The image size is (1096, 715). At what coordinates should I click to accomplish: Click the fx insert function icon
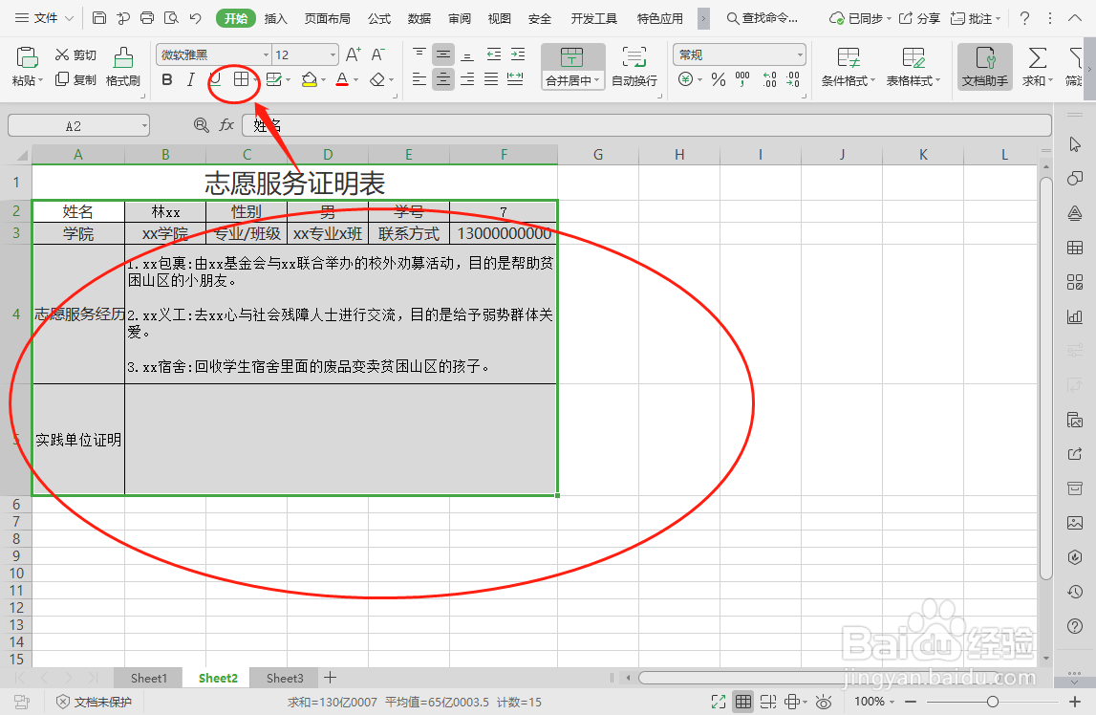coord(226,124)
